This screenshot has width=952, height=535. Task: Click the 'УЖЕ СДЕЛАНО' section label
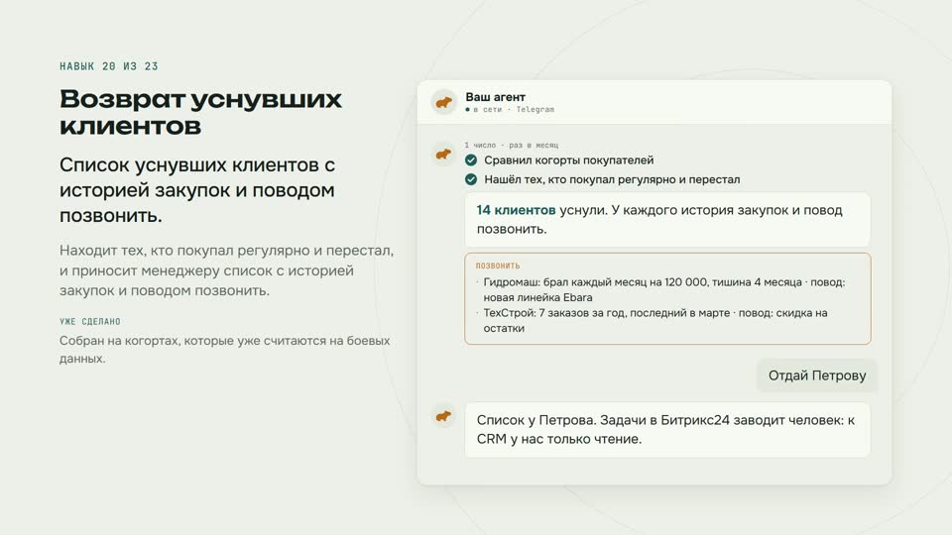click(90, 321)
